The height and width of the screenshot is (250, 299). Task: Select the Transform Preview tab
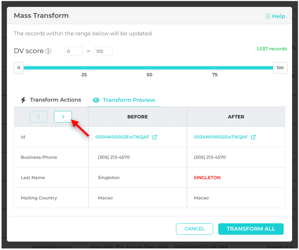129,100
